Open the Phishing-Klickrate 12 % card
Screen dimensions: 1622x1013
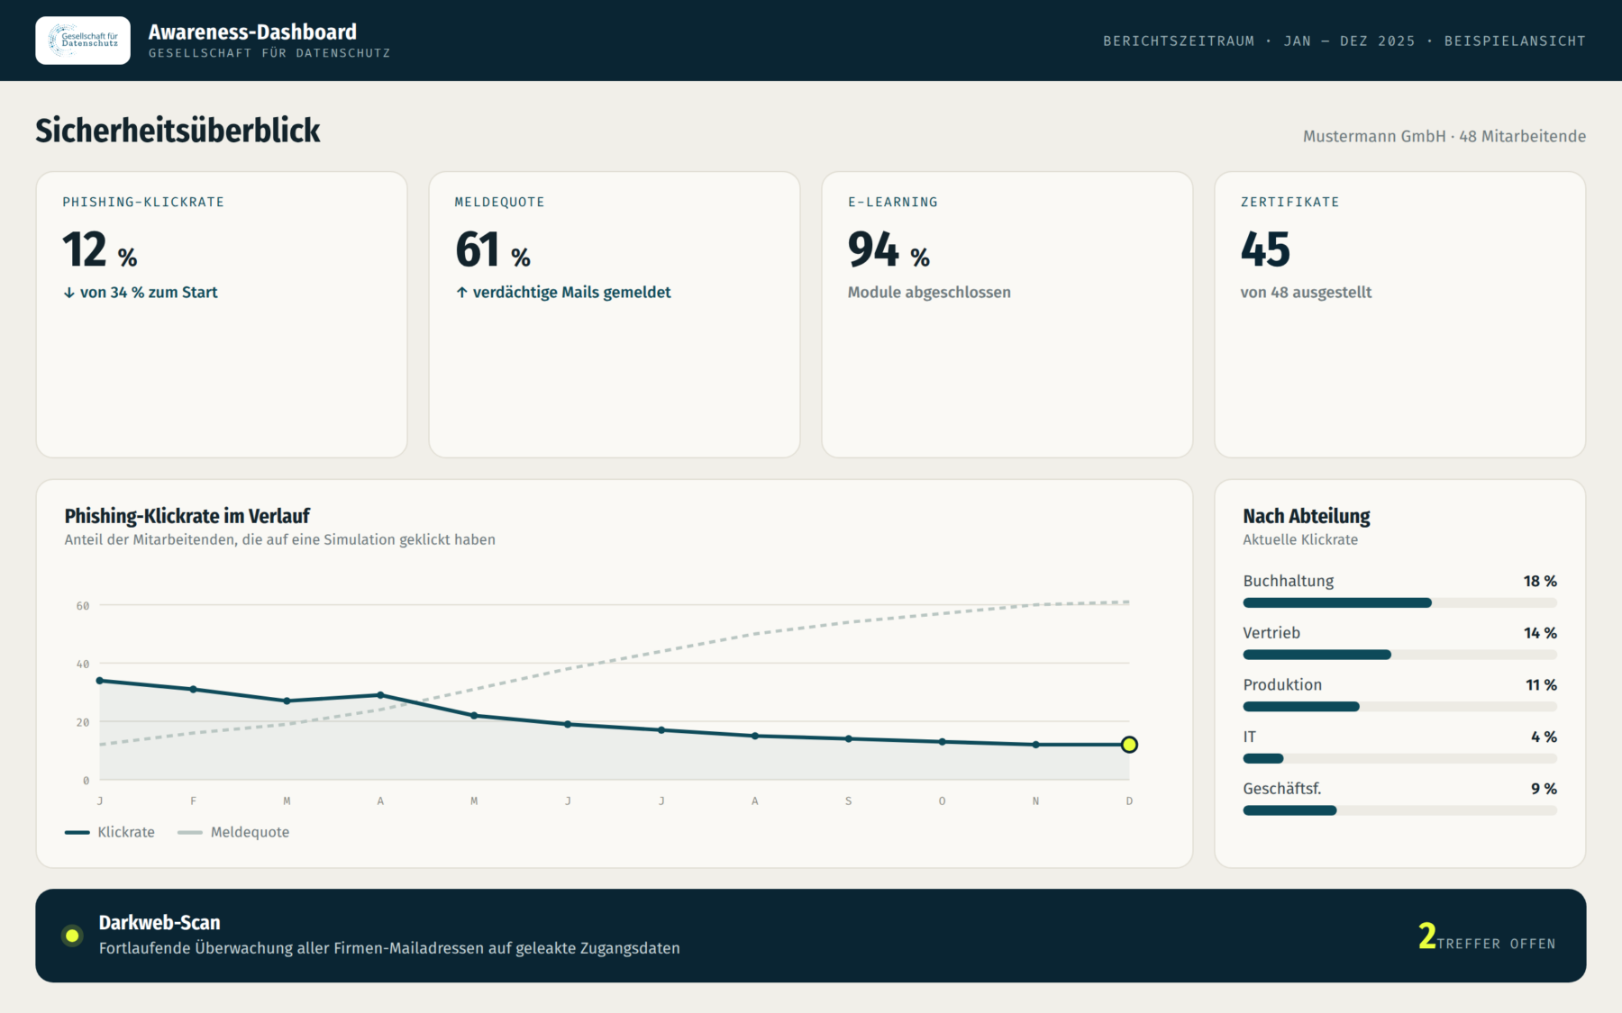(x=222, y=314)
